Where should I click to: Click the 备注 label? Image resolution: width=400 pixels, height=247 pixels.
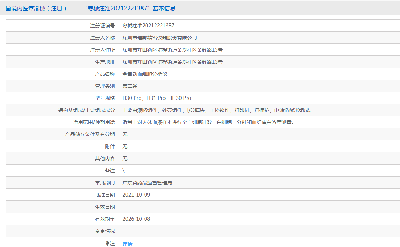pos(110,171)
